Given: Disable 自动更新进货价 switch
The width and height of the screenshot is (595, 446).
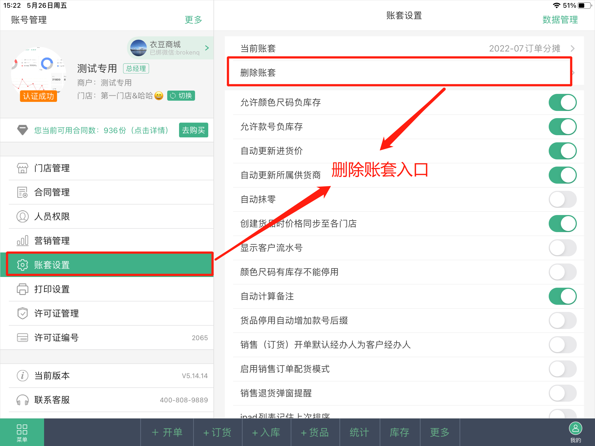Looking at the screenshot, I should click(x=562, y=151).
